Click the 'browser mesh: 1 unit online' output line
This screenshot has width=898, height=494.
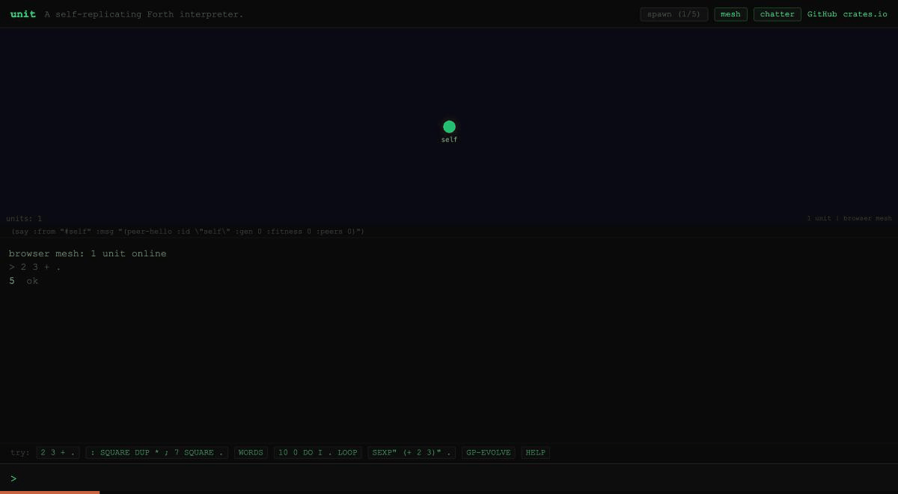coord(88,253)
